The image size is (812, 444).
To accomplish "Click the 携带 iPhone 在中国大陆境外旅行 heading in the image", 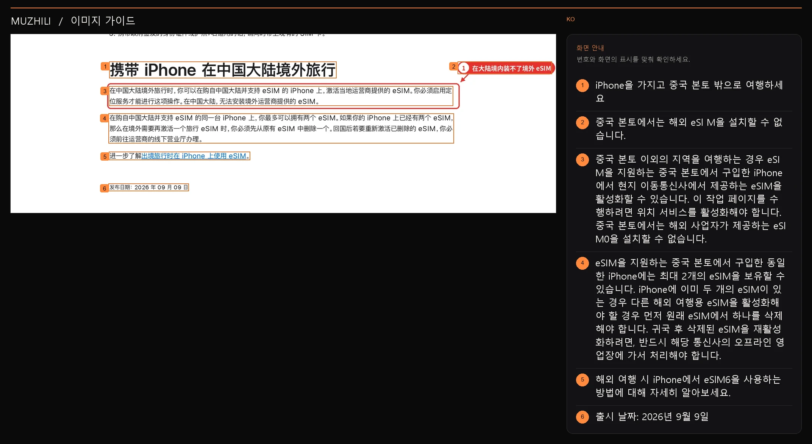I will (x=223, y=70).
